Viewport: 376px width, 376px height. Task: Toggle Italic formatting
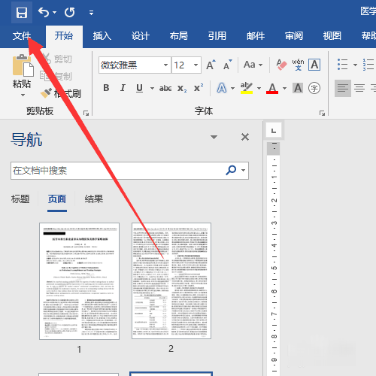(x=123, y=88)
